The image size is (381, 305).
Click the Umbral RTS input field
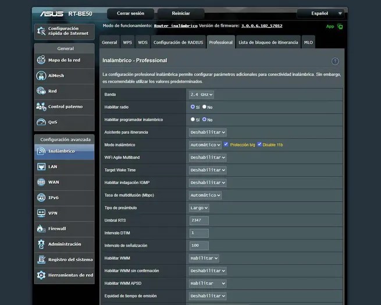click(x=199, y=221)
